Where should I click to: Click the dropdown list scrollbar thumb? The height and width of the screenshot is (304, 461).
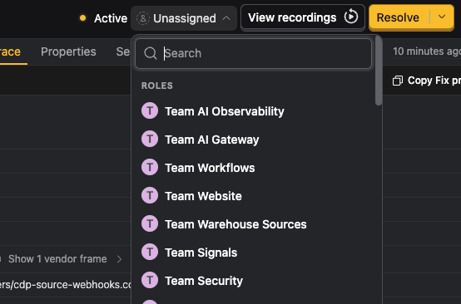(379, 71)
